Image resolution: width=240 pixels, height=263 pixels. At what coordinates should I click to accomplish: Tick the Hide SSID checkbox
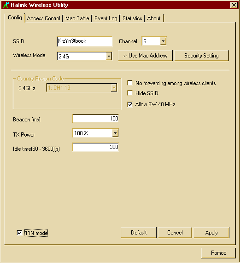pos(130,93)
